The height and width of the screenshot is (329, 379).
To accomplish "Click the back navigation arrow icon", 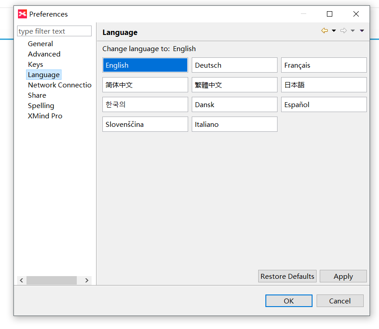I will tap(324, 30).
